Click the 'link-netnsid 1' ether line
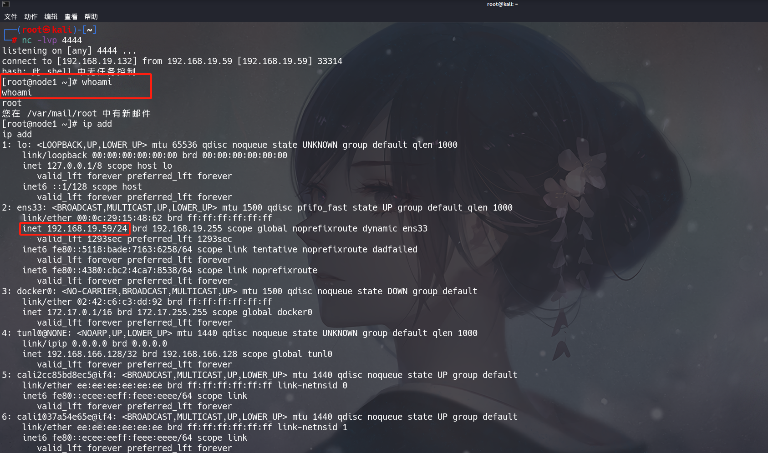The image size is (768, 453). tap(185, 428)
